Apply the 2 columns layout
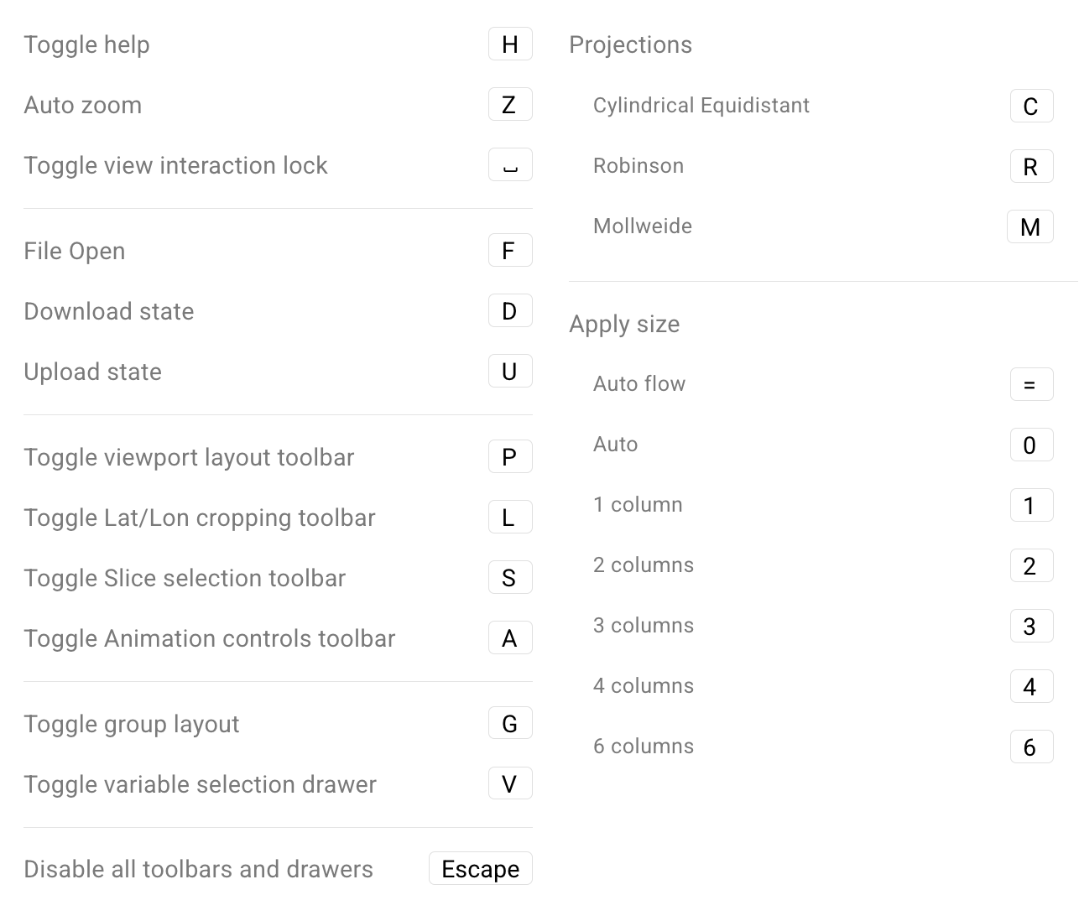 tap(1031, 565)
